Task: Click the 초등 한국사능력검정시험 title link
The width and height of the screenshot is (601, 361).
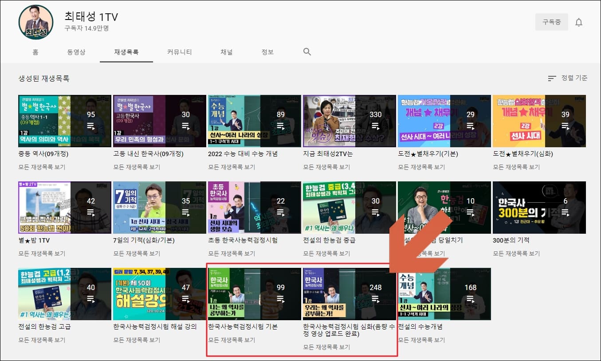Action: click(x=243, y=240)
